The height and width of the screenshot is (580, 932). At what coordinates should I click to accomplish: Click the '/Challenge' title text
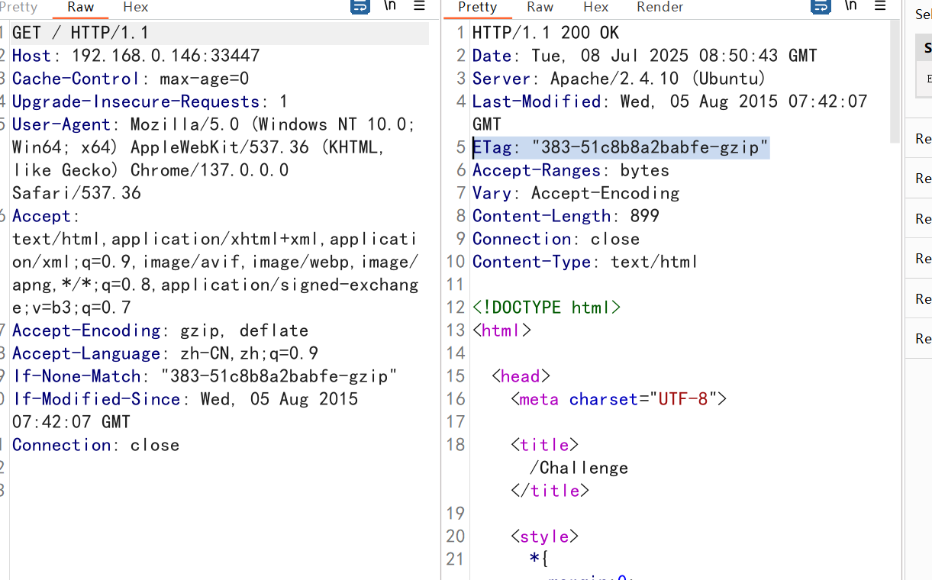click(x=579, y=468)
